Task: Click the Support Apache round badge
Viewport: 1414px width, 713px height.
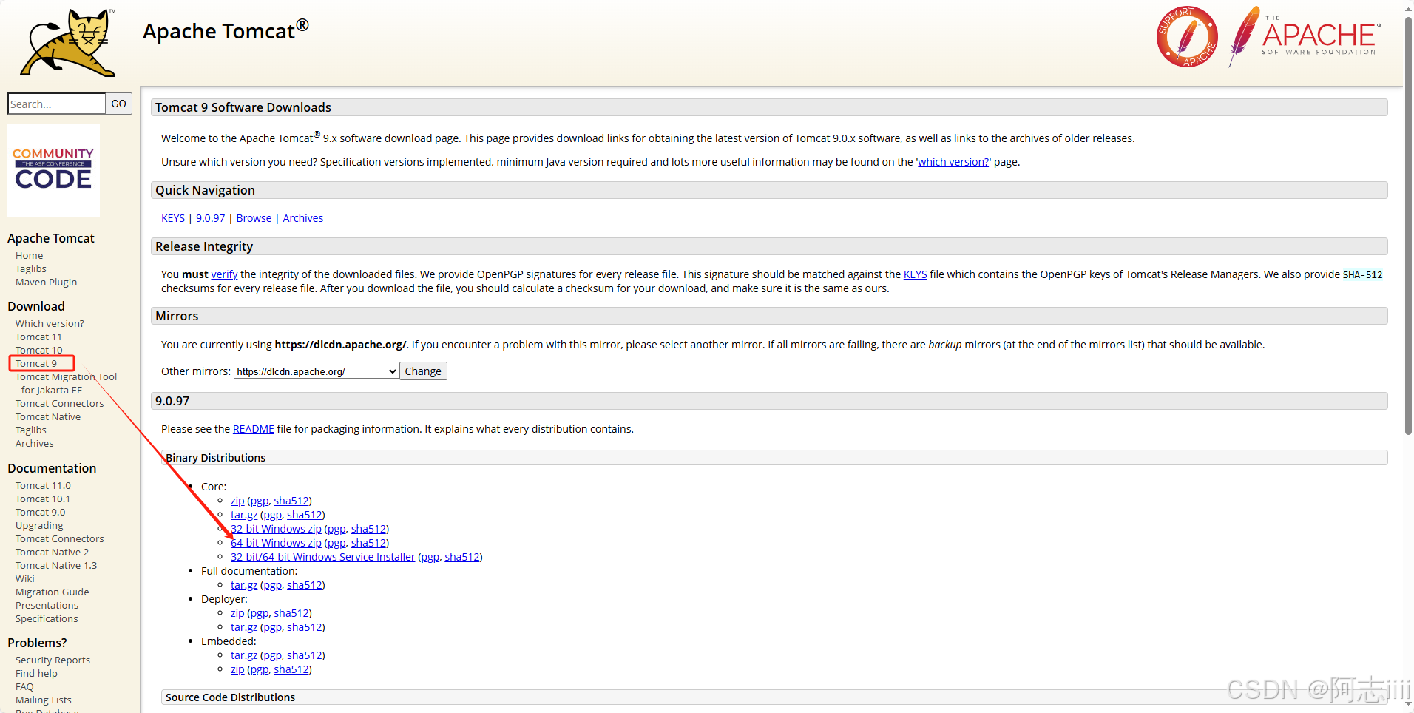Action: tap(1187, 37)
